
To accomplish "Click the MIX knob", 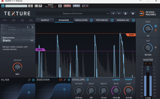I will (x=148, y=48).
